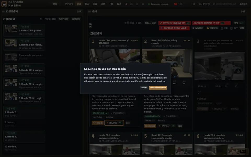
Task: Open the 设置 menu item
Action: click(x=95, y=4)
